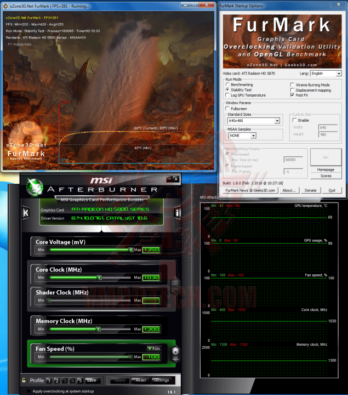Click the empty Shader Clock value field
Image resolution: width=348 pixels, height=395 pixels.
tap(151, 301)
